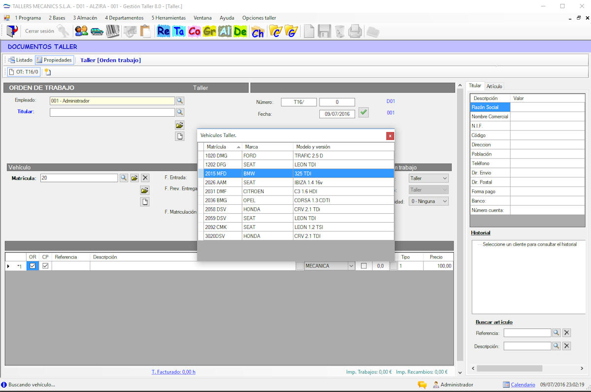
Task: Clear the Matrícula field with the X icon
Action: click(x=145, y=178)
